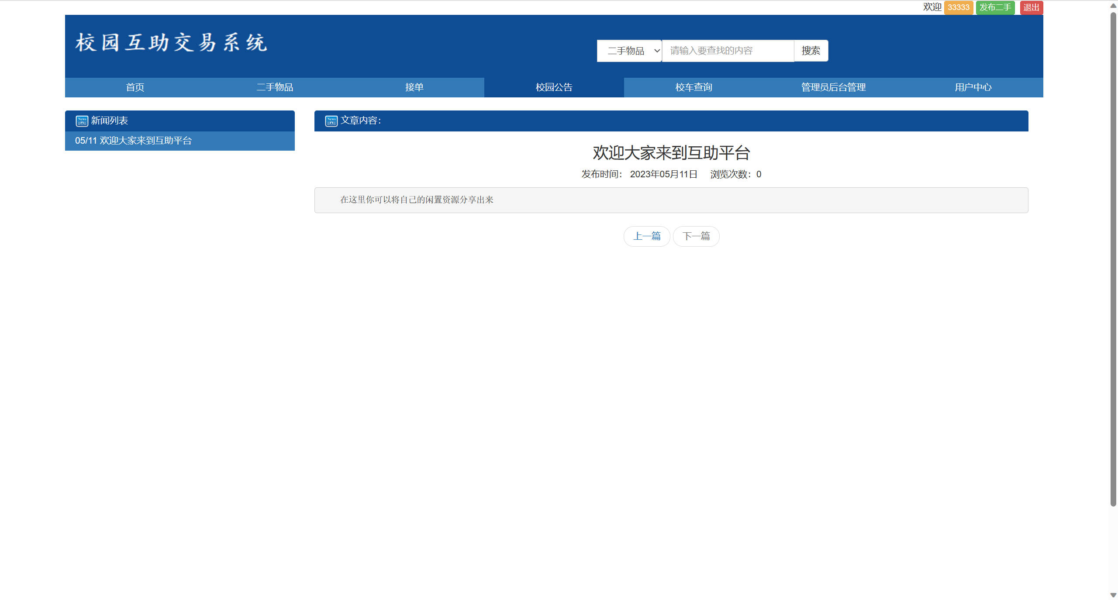Click the green 发布二手 button

(995, 7)
